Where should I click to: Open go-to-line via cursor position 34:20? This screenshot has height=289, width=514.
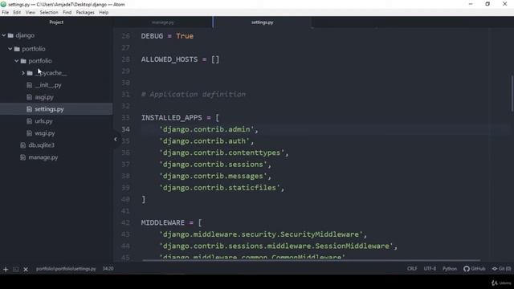(108, 269)
